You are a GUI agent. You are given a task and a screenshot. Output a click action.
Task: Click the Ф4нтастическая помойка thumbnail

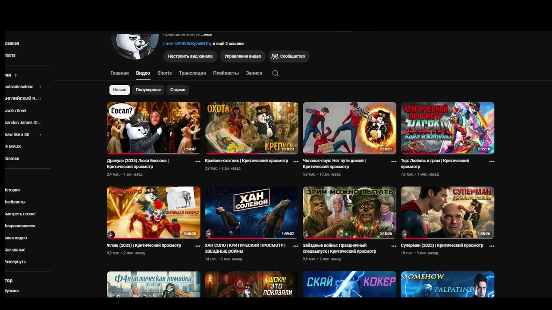[x=154, y=284]
